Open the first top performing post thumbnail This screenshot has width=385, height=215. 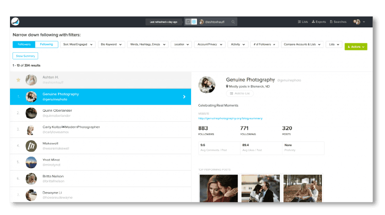point(218,188)
